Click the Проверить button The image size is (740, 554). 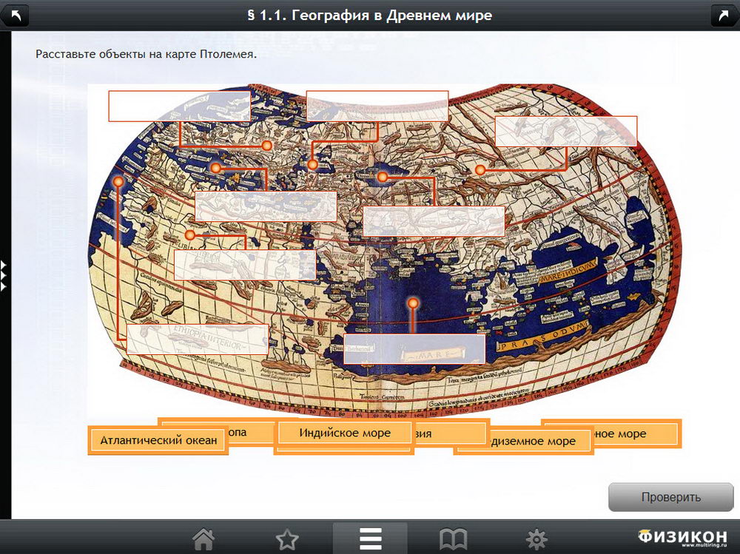(670, 497)
